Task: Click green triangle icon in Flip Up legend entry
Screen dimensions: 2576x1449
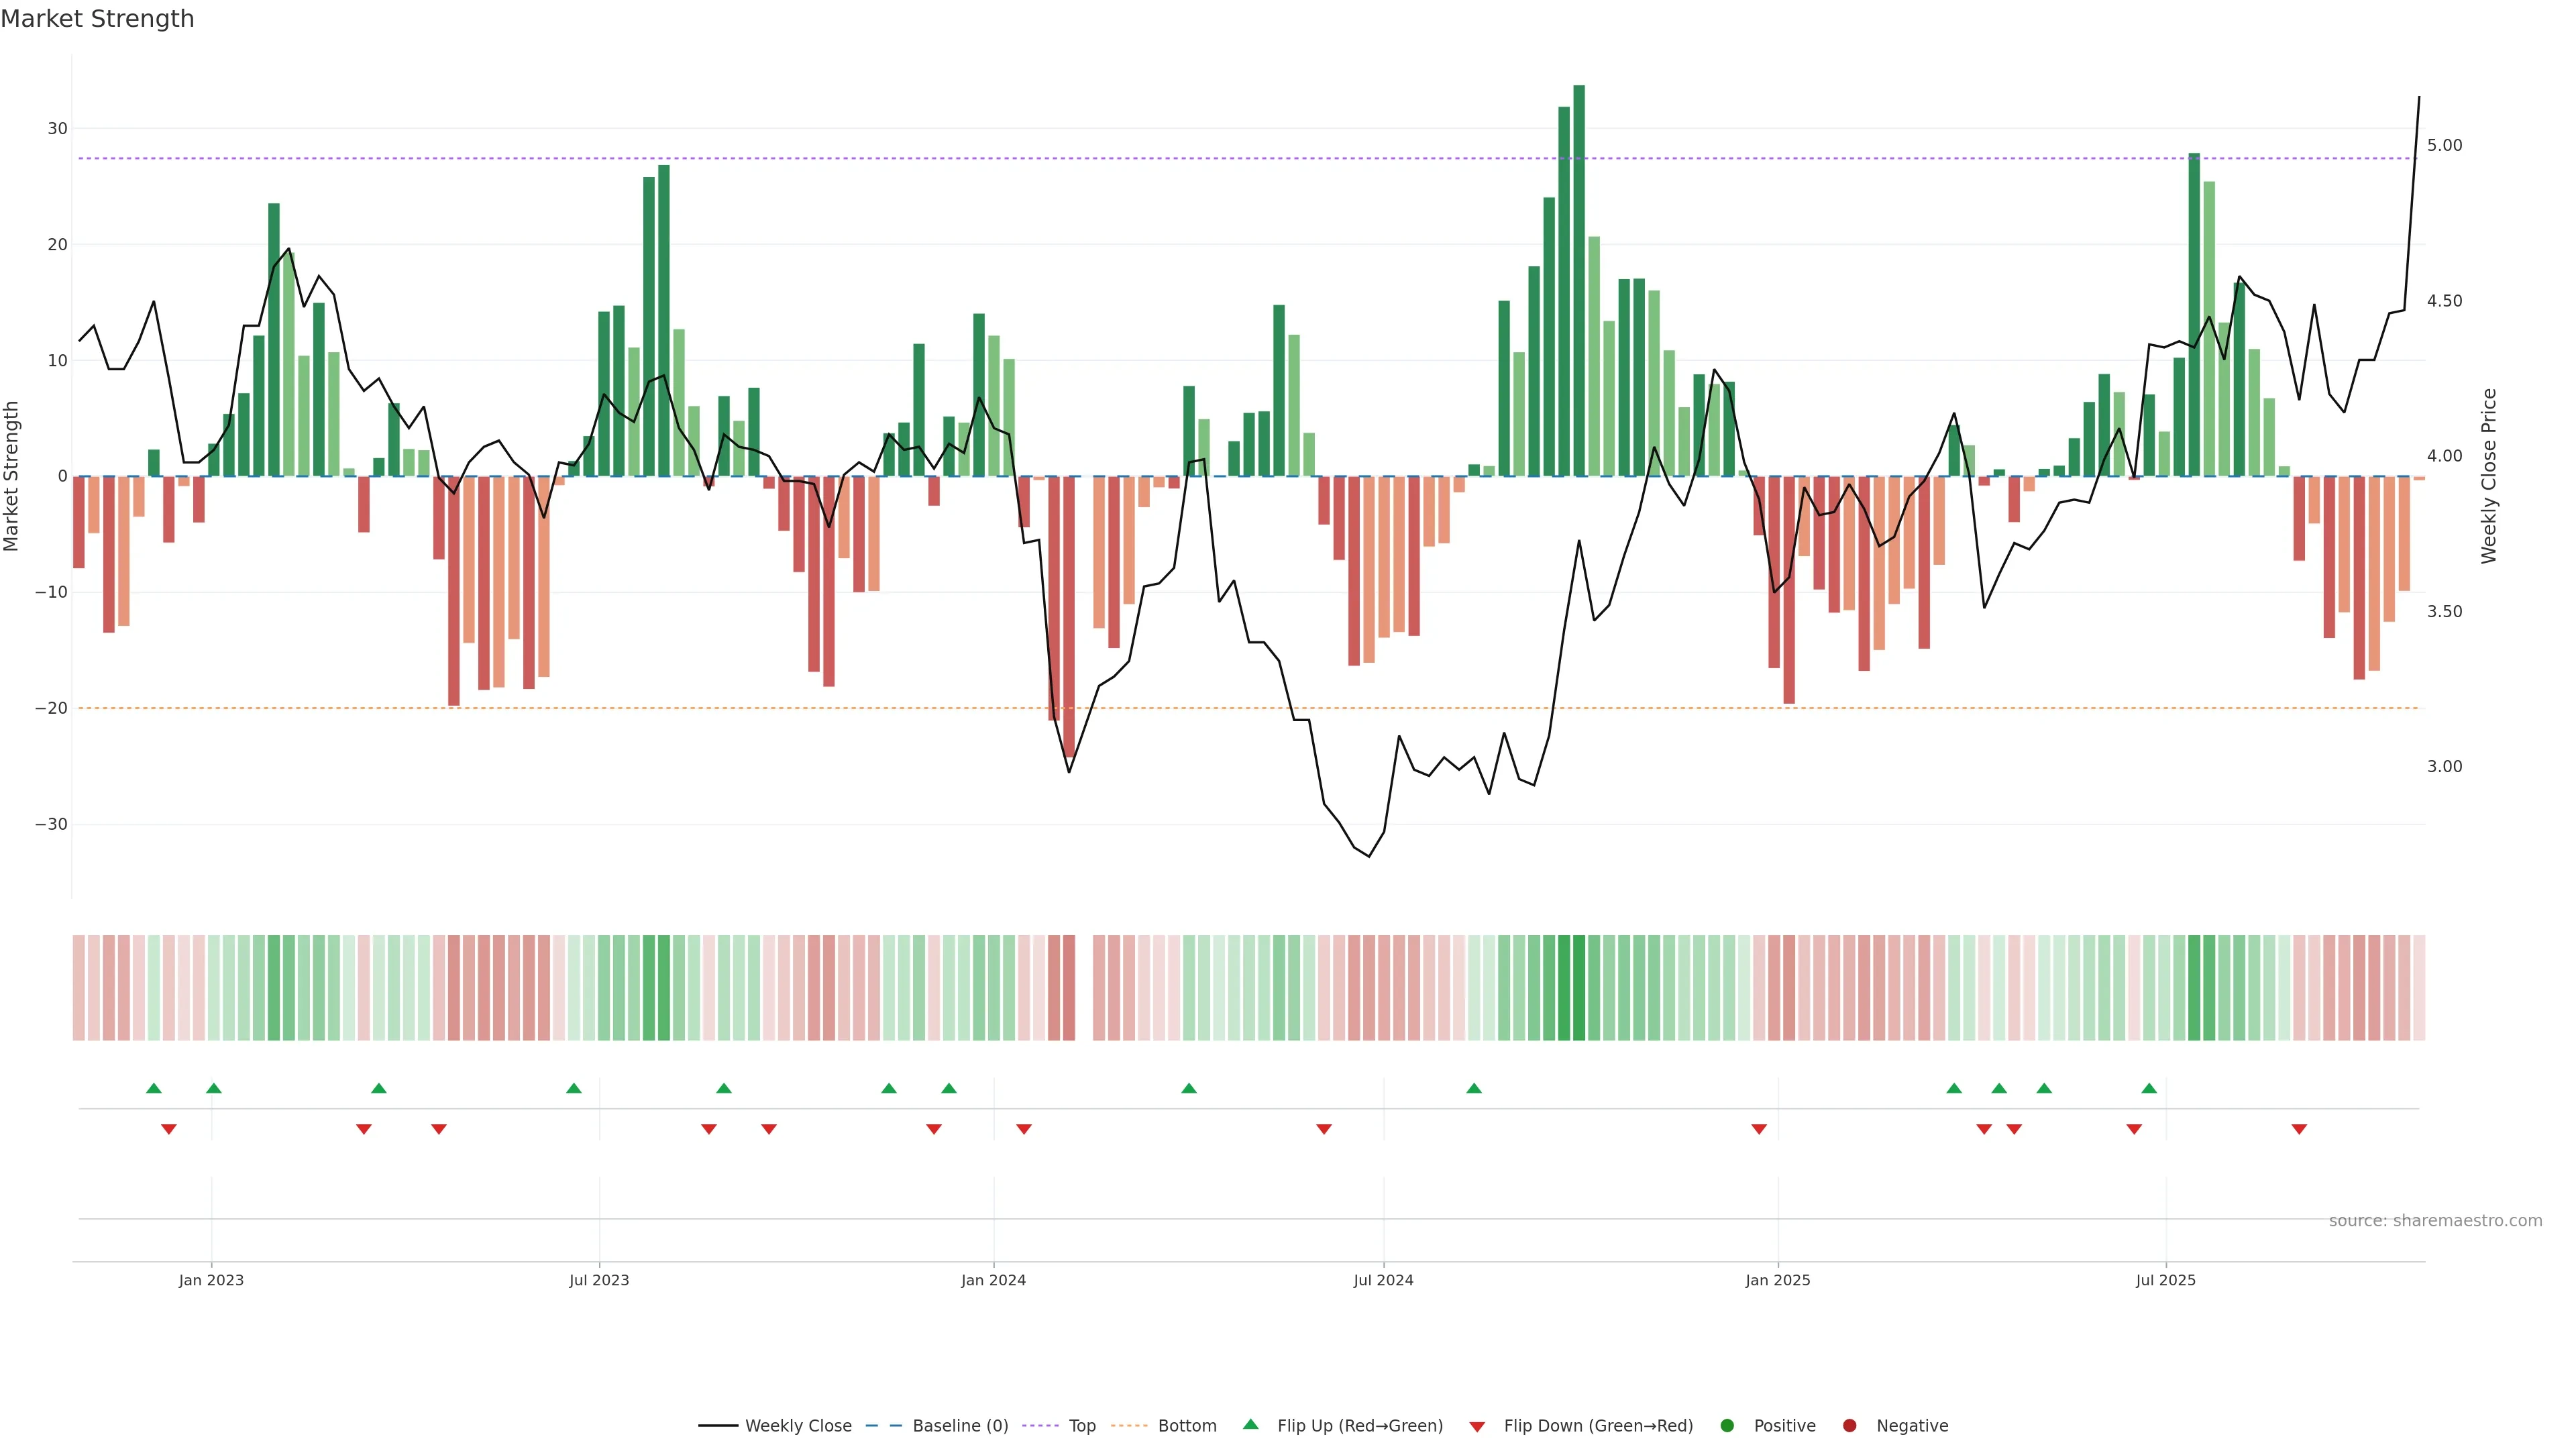Action: [1250, 1424]
